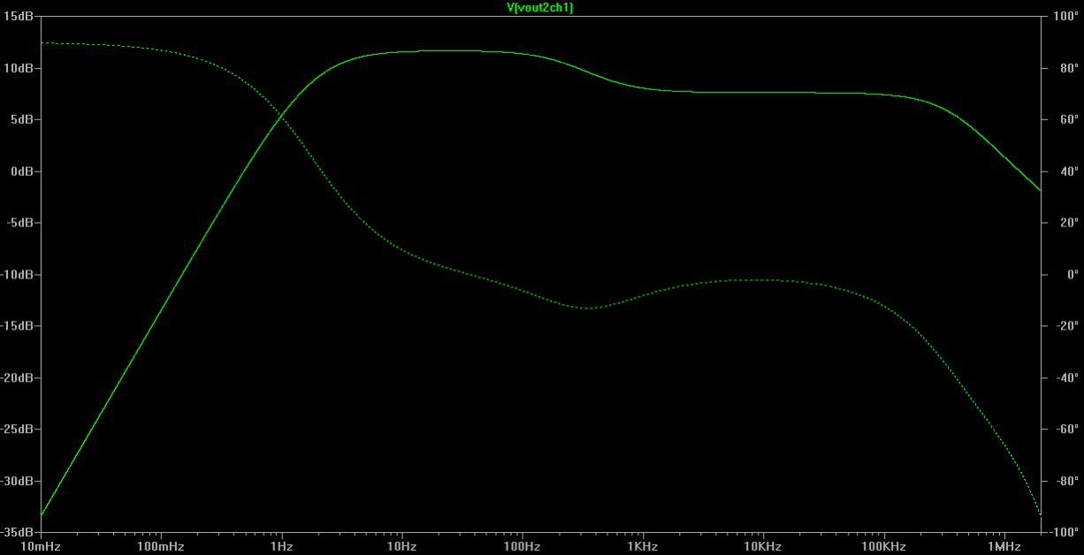Click the 10mHz frequency axis label
The width and height of the screenshot is (1084, 555).
point(41,547)
